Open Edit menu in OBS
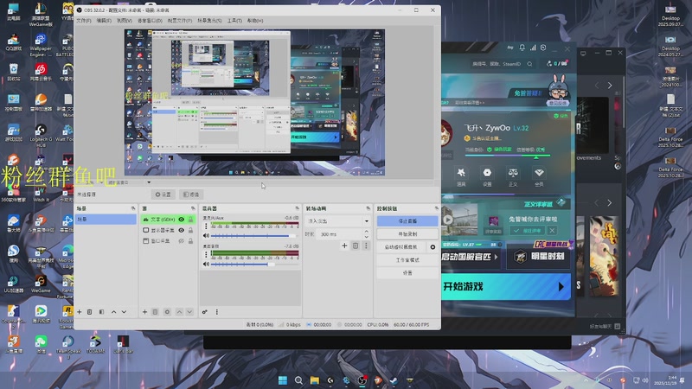 point(104,21)
